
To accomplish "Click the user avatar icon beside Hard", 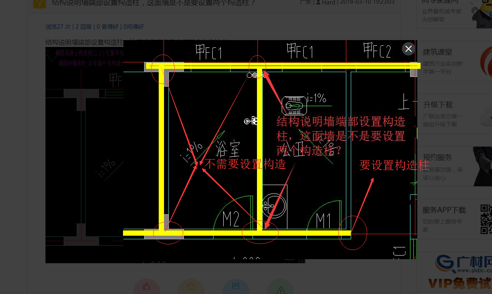I will [319, 2].
